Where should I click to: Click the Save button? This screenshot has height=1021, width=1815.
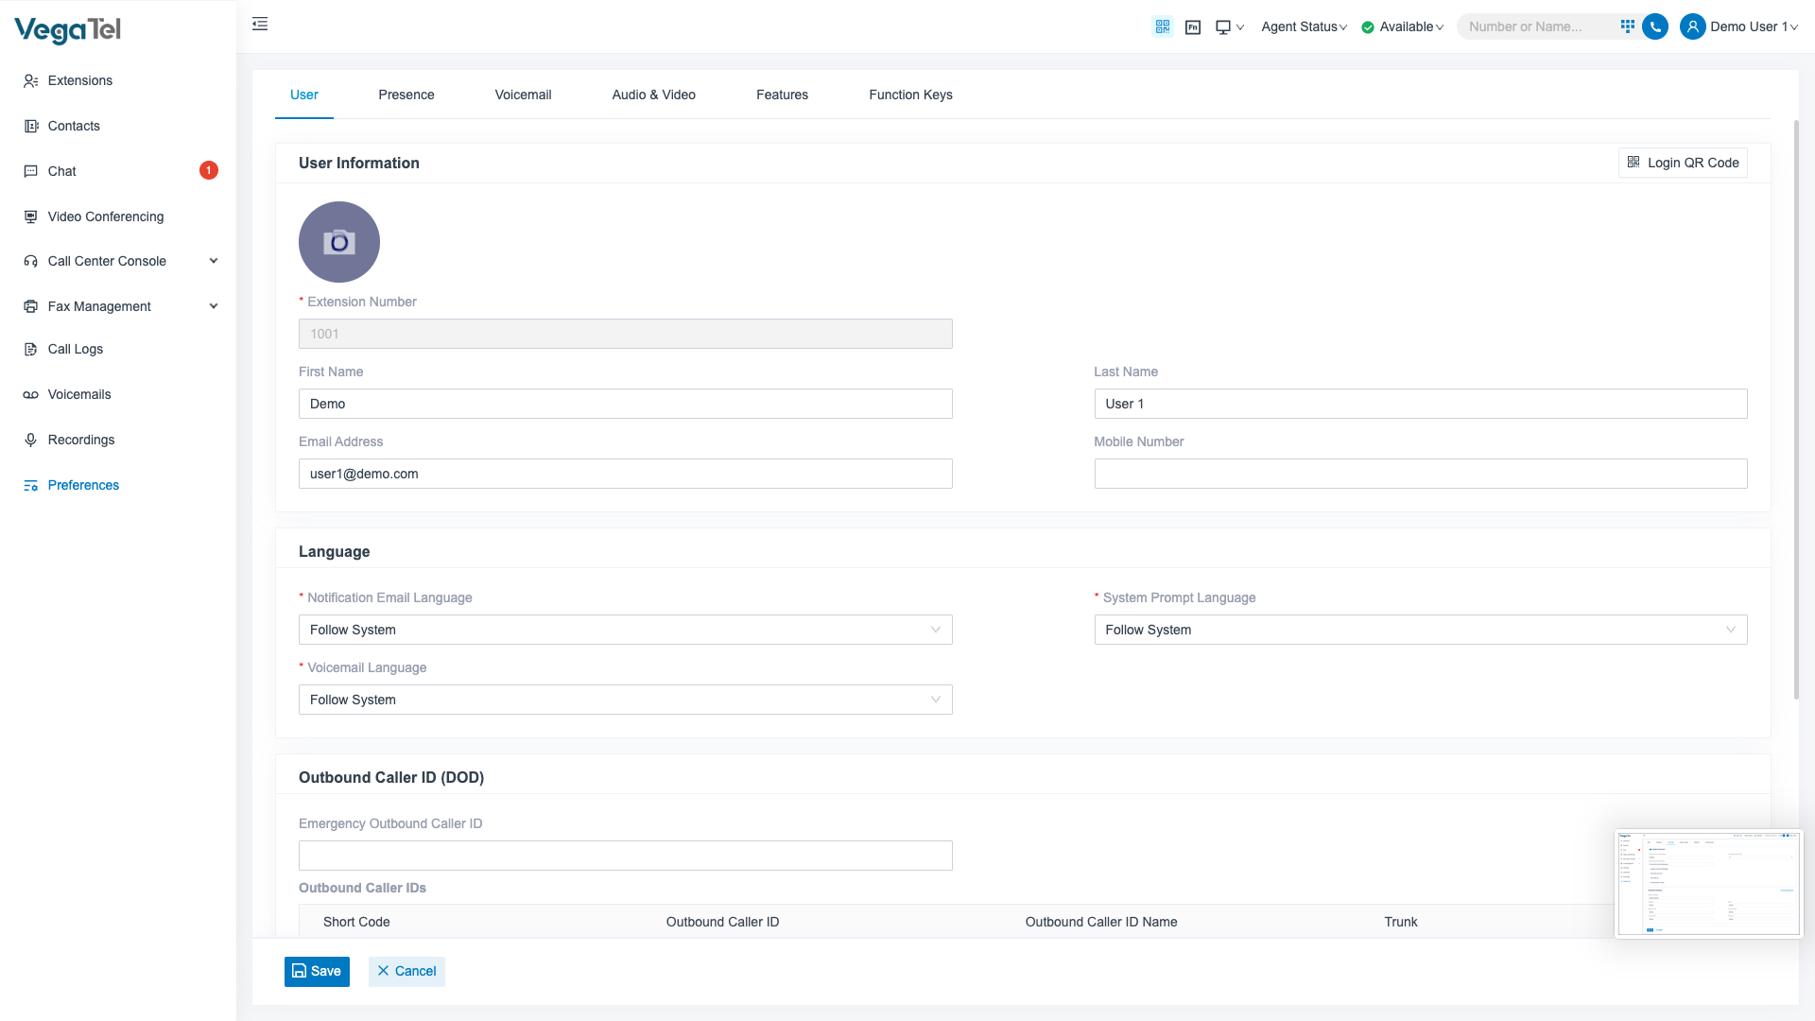[x=317, y=971]
